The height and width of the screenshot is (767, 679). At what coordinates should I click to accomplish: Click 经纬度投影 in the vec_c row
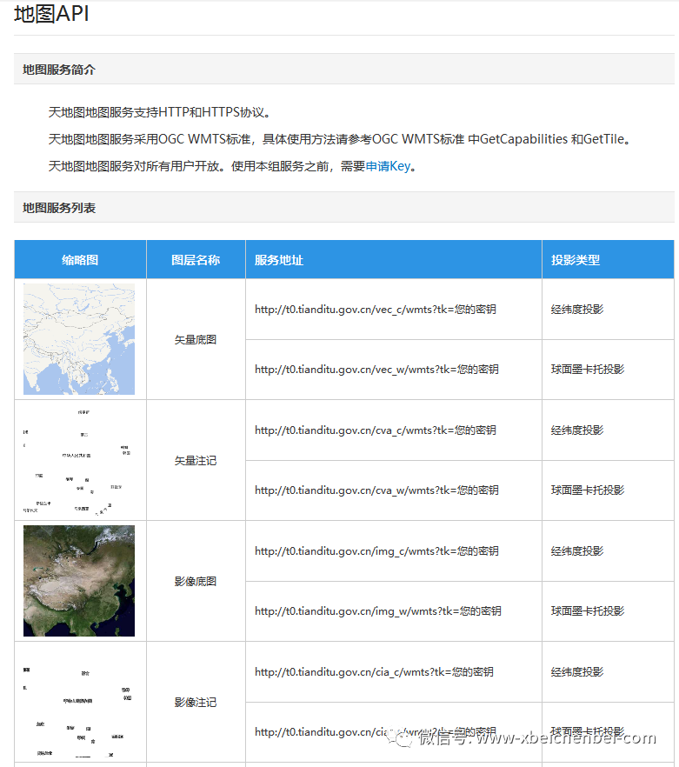pos(577,310)
